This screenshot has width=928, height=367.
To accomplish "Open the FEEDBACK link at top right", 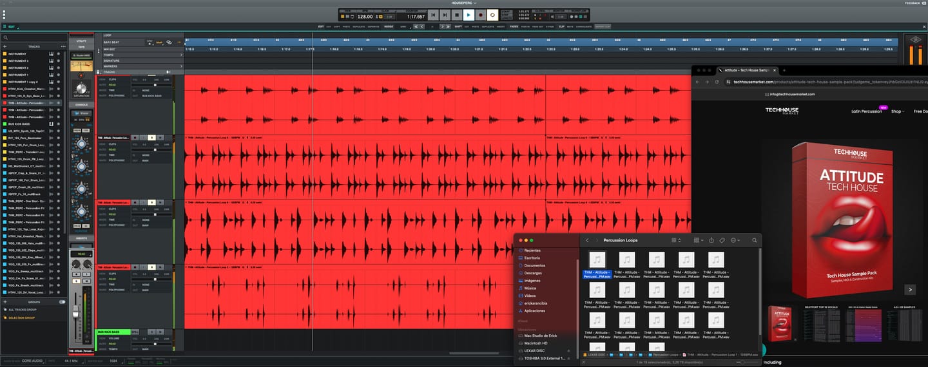I will (x=912, y=3).
